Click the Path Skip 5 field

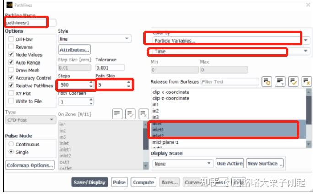coord(114,85)
